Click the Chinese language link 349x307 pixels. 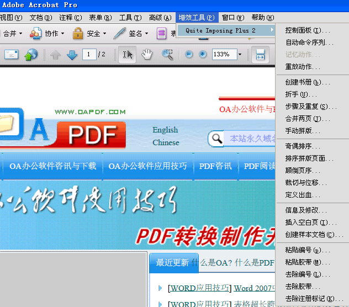point(166,142)
